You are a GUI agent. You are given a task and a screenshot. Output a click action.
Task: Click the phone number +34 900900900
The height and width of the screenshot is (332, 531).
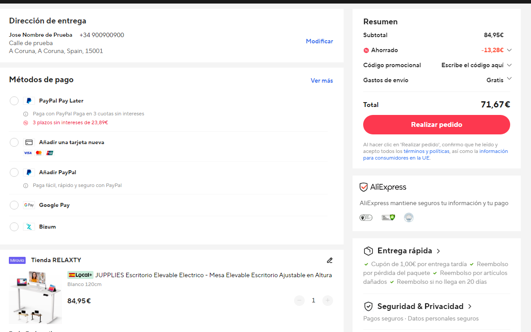click(x=102, y=35)
